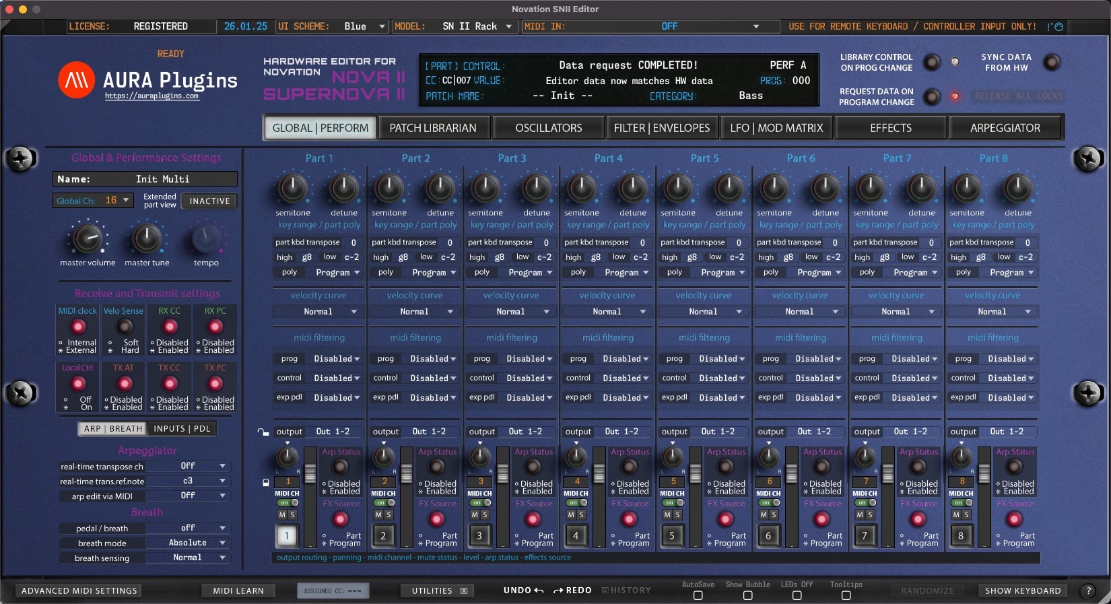Click Part 4 level fader
The height and width of the screenshot is (604, 1111).
coord(599,473)
